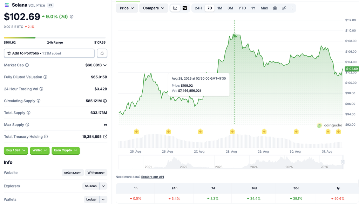Viewport: 359px width, 204px height.
Task: Click the last news marker at chart end
Action: tap(338, 131)
